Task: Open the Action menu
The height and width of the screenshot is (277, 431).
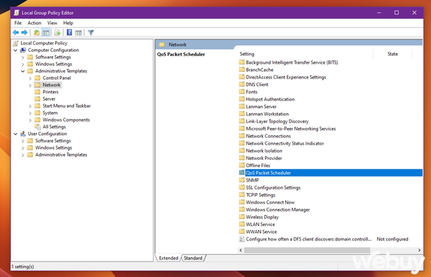Action: point(34,23)
